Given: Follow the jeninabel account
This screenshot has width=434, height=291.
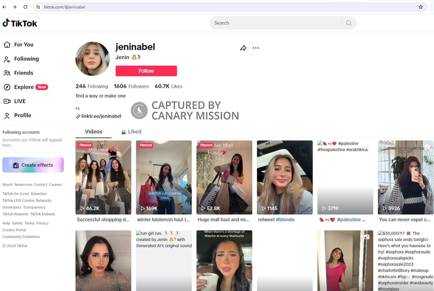Looking at the screenshot, I should click(146, 71).
